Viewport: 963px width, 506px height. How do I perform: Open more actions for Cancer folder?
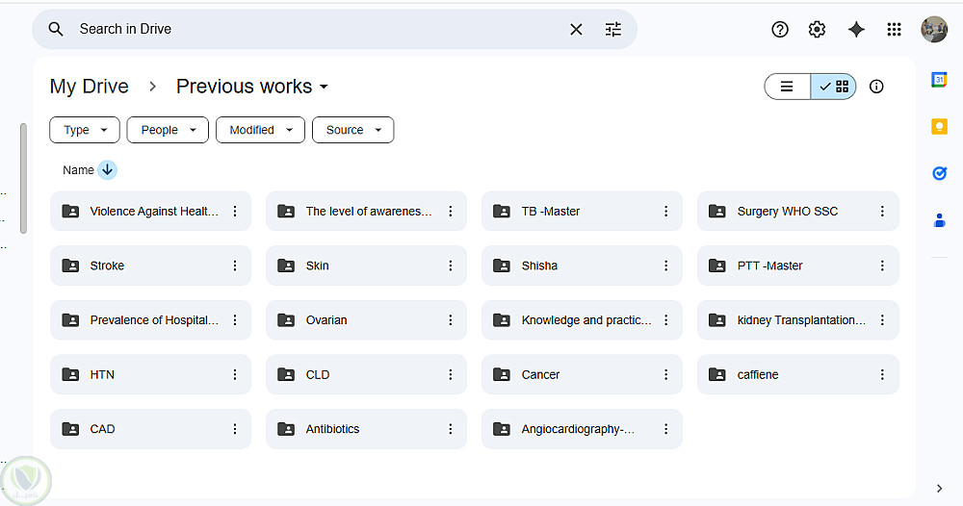(666, 374)
